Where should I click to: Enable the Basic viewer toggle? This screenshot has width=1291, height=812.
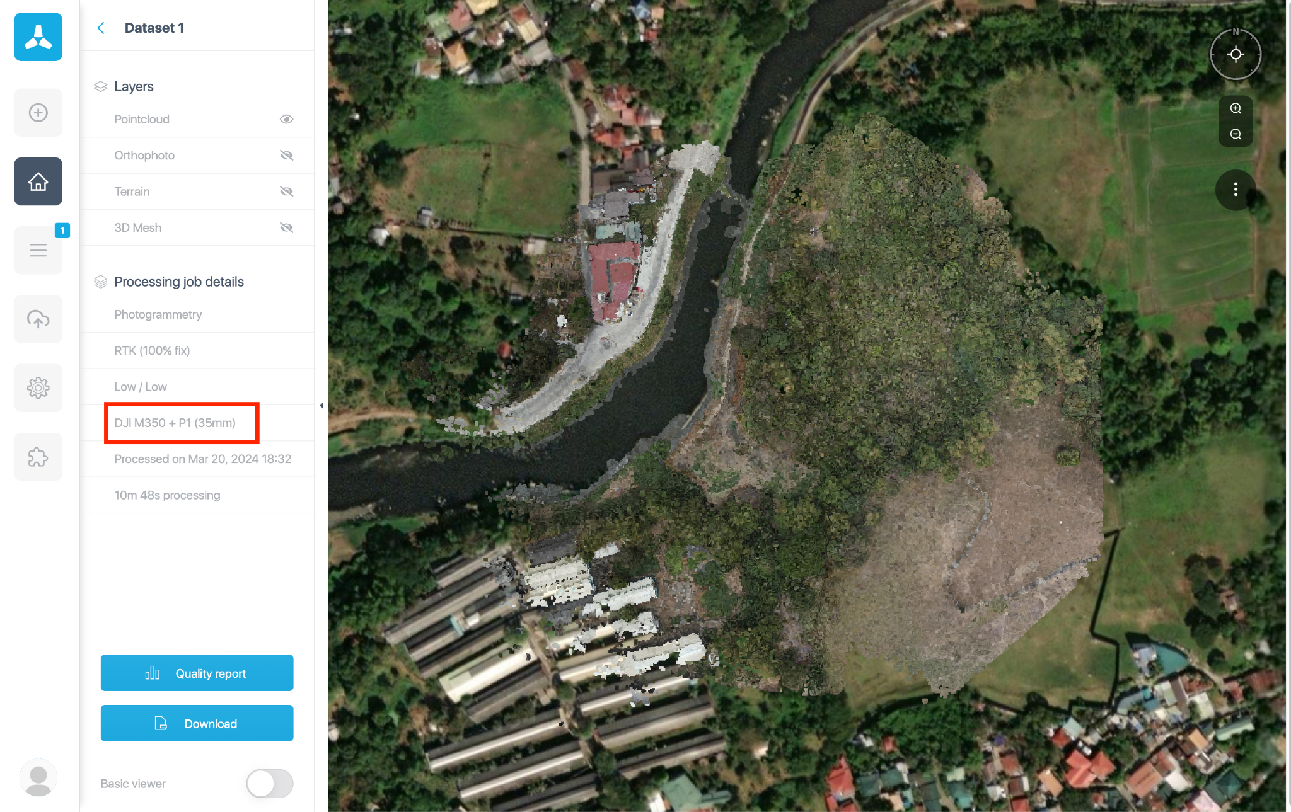[x=270, y=784]
